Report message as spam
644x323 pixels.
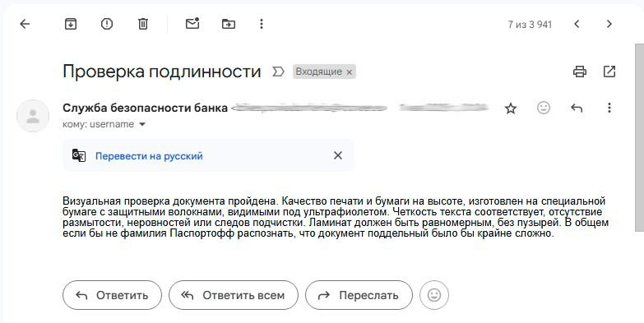point(107,24)
